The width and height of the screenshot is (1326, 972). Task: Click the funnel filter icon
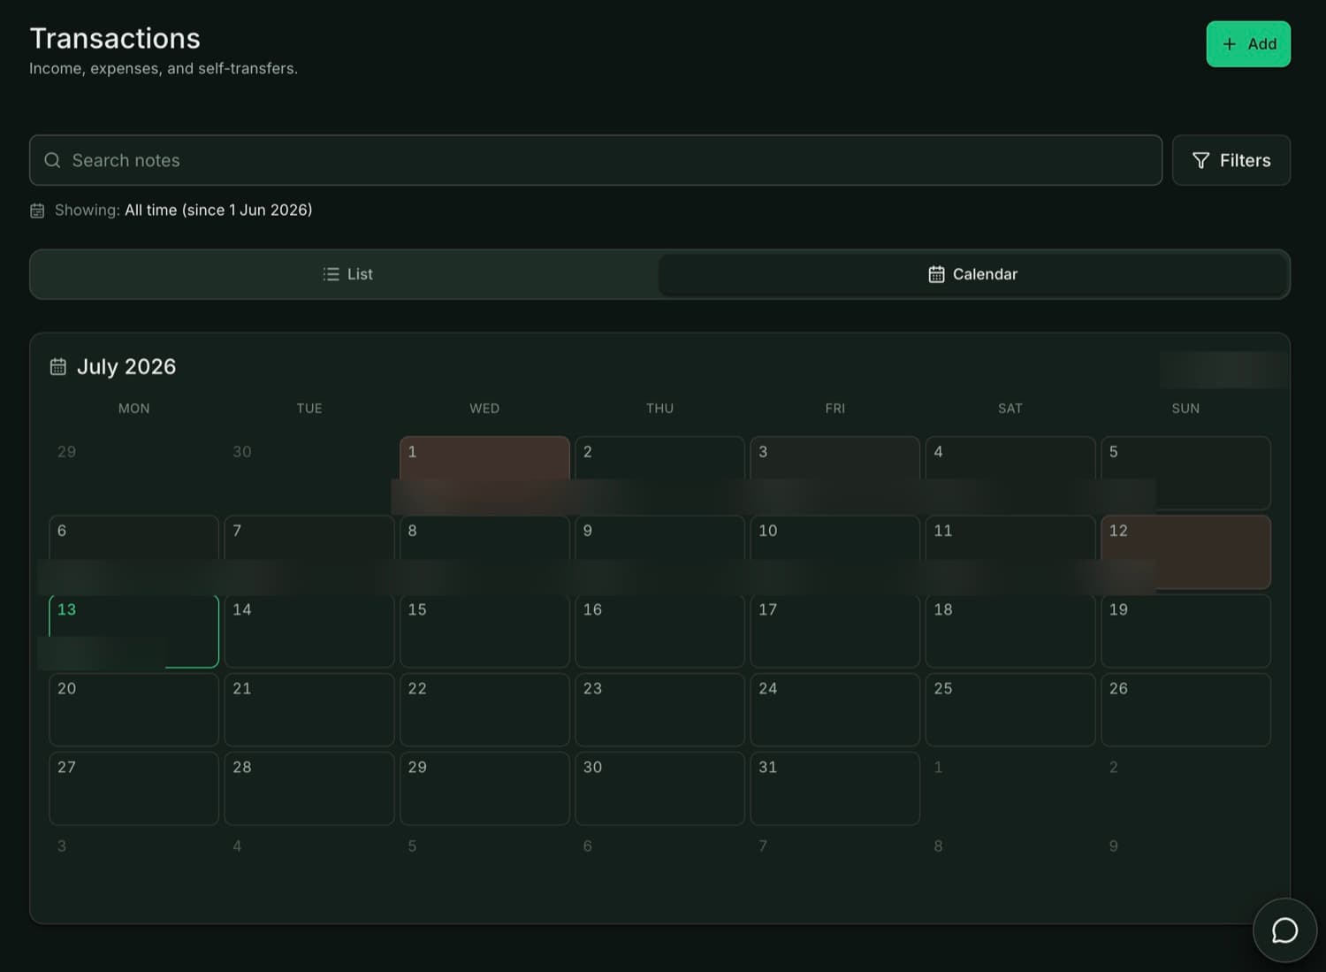pos(1200,160)
